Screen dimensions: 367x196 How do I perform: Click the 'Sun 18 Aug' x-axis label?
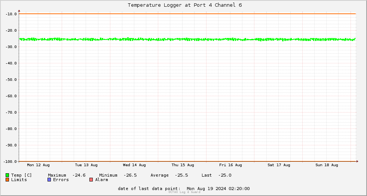[327, 165]
